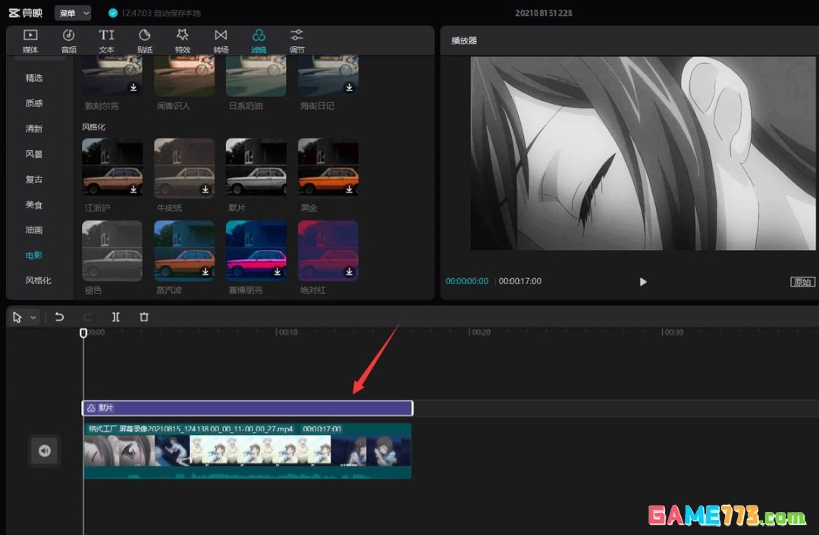The height and width of the screenshot is (535, 819).
Task: Select the 蒸汽波 filter thumbnail
Action: (184, 251)
